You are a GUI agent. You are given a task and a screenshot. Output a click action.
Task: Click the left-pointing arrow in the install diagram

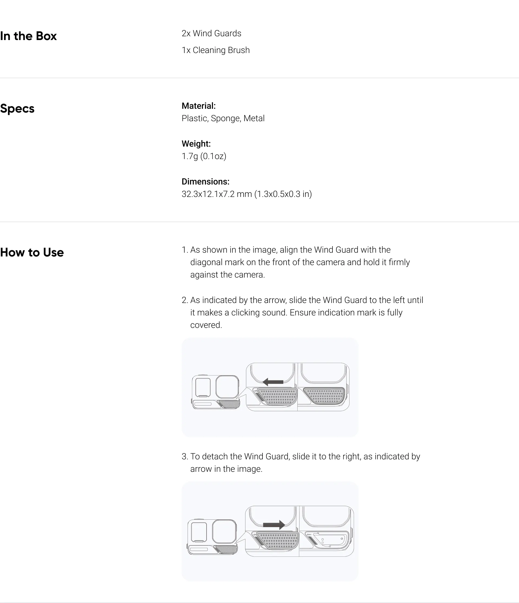[x=273, y=382]
